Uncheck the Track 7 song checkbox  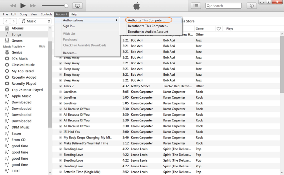click(60, 86)
